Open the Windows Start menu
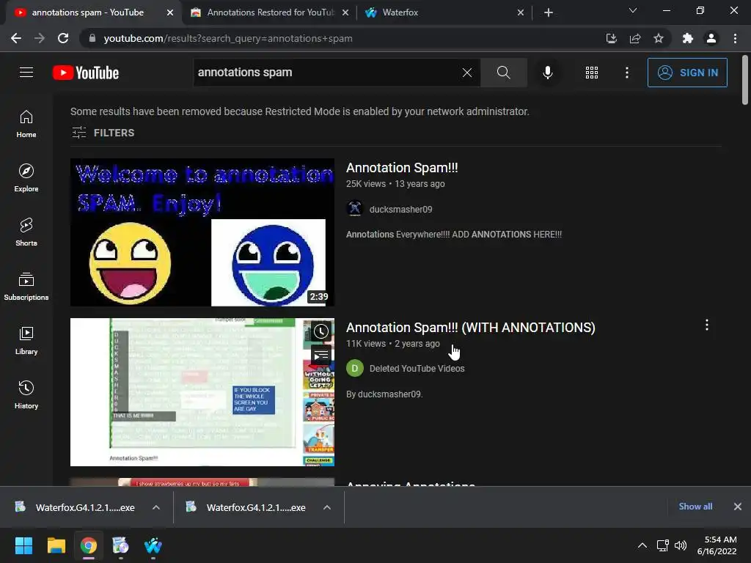 [x=23, y=545]
